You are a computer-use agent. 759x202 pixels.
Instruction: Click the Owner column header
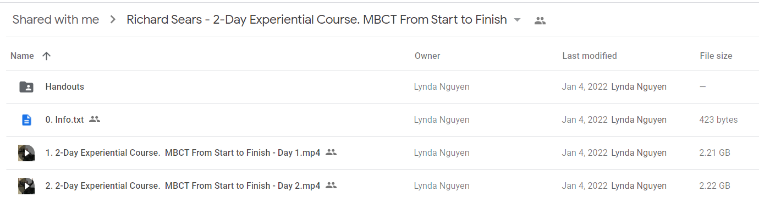[x=427, y=56]
